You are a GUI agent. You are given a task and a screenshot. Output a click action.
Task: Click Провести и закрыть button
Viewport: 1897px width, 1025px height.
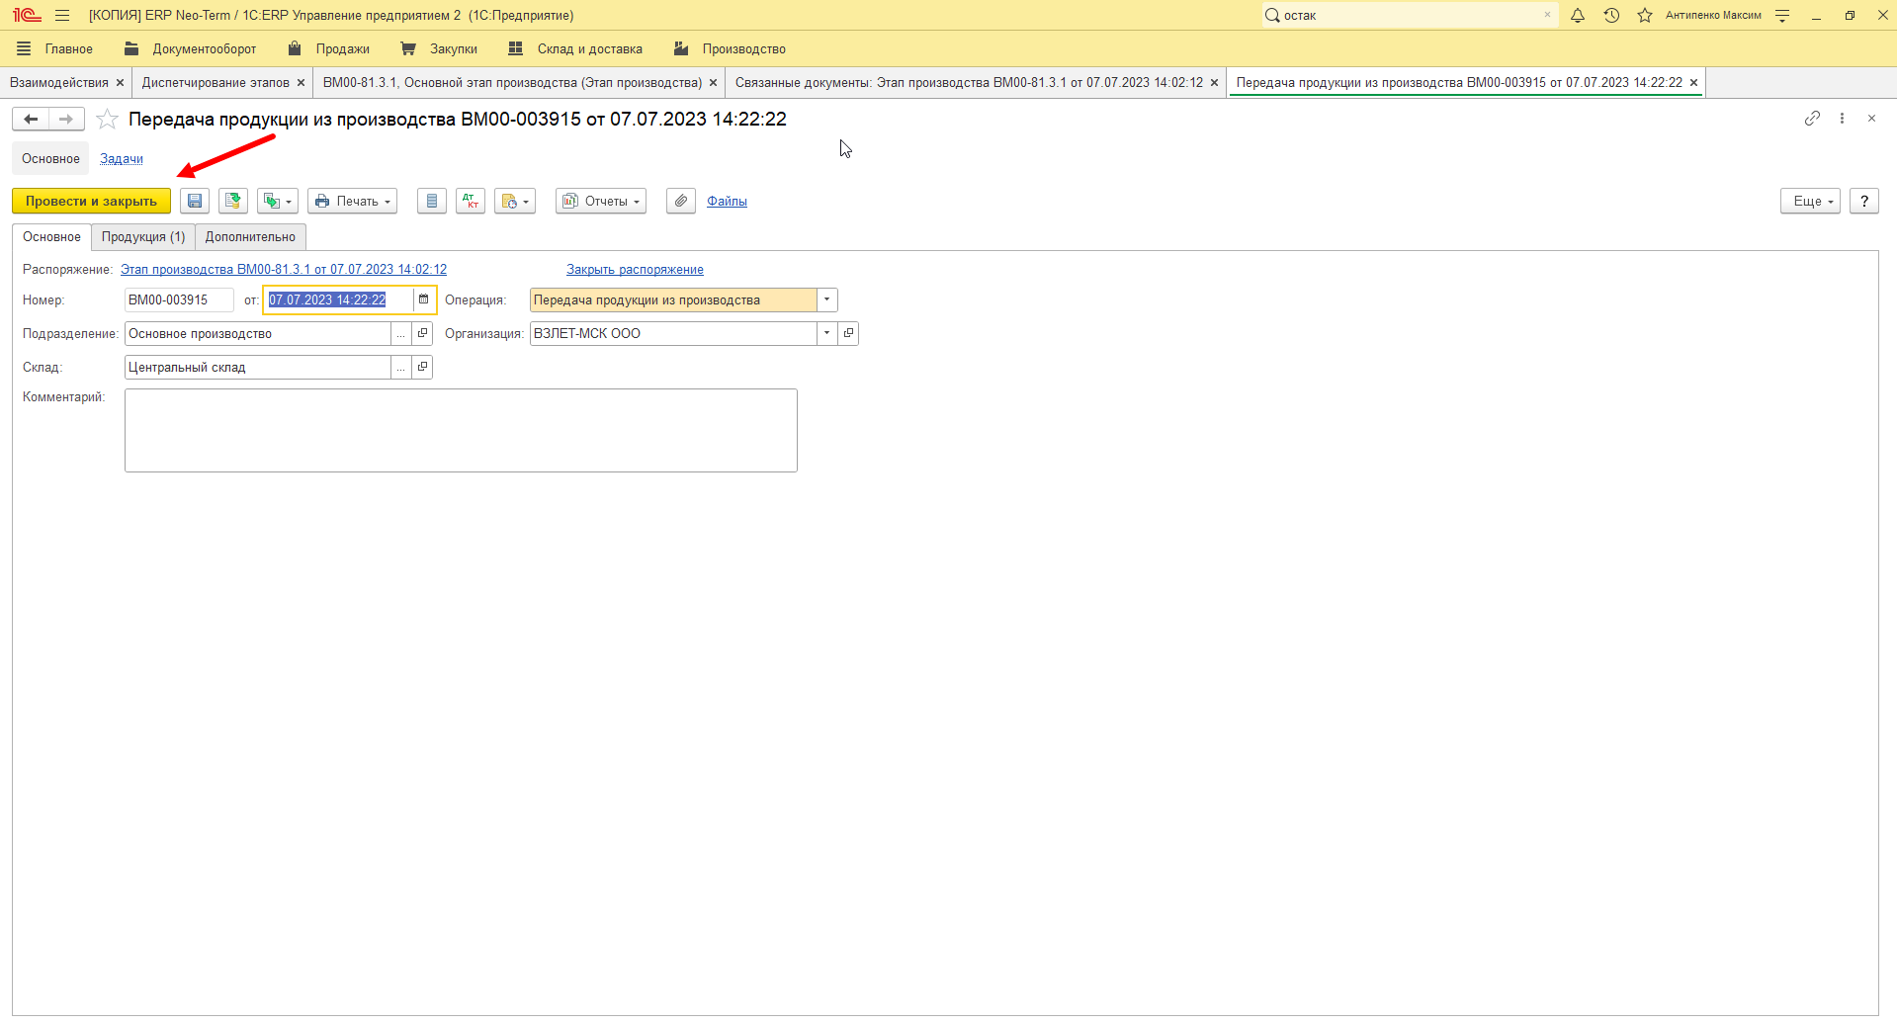(91, 201)
